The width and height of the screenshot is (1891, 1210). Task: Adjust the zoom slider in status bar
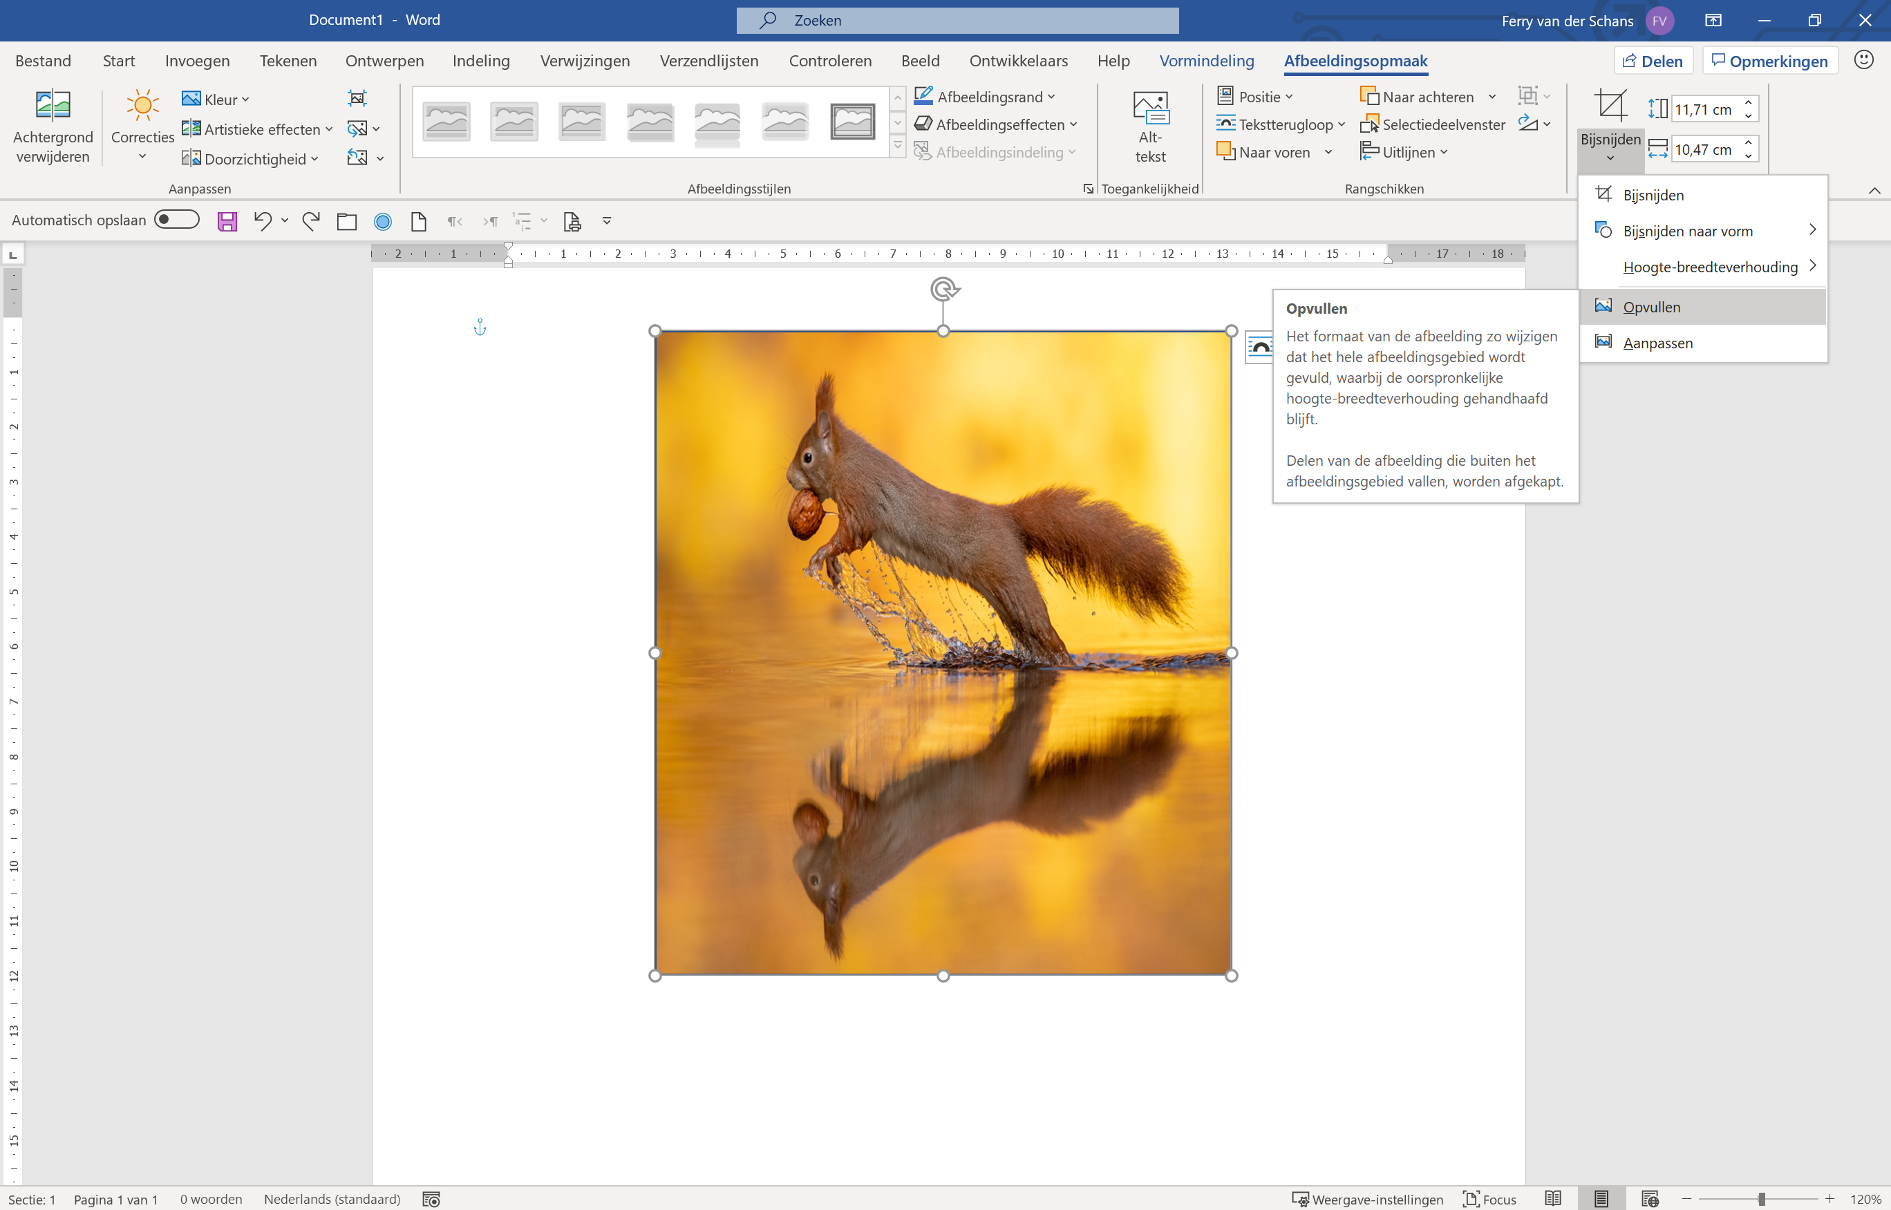point(1760,1199)
